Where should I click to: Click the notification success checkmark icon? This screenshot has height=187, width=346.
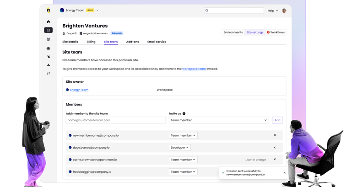[x=223, y=173]
